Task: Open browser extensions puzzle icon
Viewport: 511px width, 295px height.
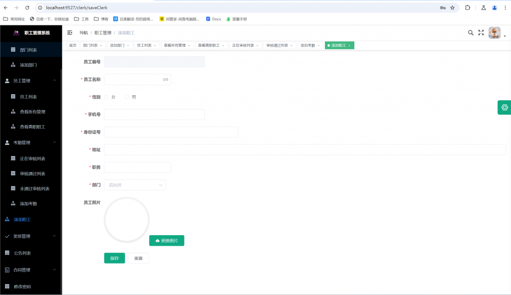Action: click(x=468, y=8)
